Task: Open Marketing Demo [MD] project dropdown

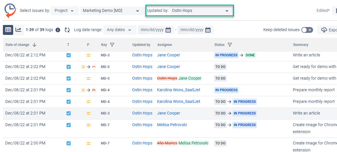Action: pos(111,10)
